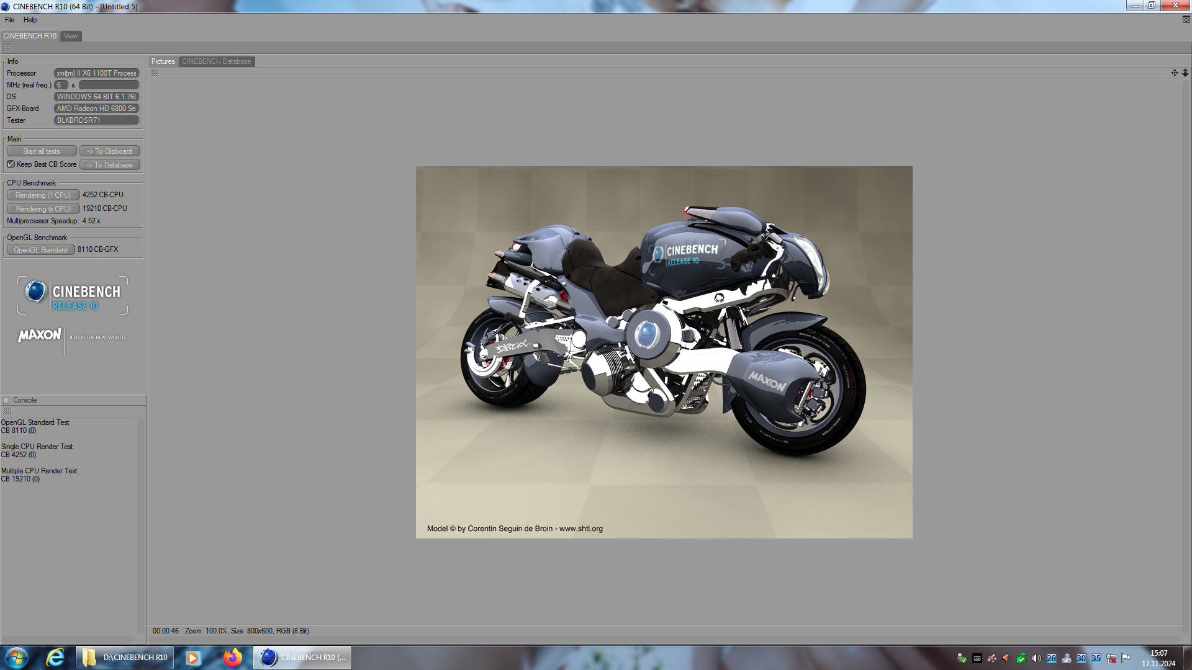Screen dimensions: 1192x670
Task: Run the Rendering (1 CPU) benchmark
Action: pyautogui.click(x=43, y=195)
